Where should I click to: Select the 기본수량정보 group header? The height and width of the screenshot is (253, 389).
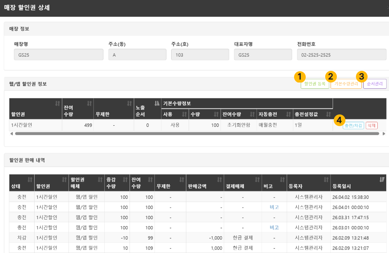247,104
